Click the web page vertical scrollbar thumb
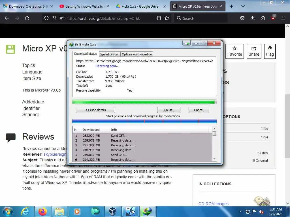This screenshot has height=217, width=290. (x=288, y=126)
